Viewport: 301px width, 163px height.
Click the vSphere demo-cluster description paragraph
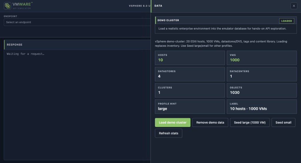pos(221,43)
